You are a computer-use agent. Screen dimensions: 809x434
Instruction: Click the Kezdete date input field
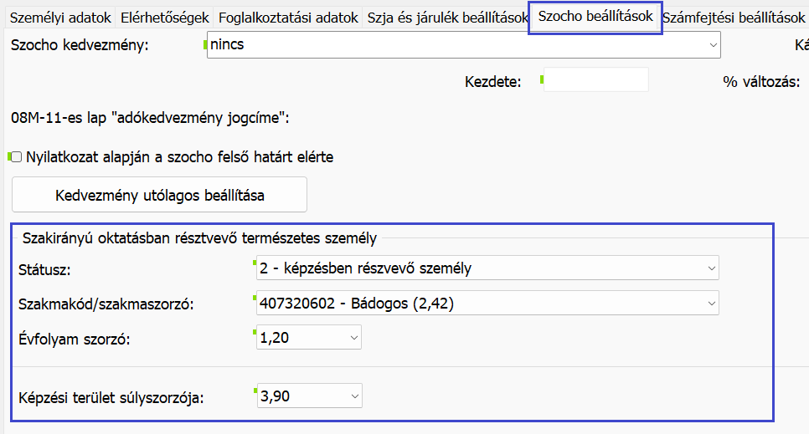(596, 80)
